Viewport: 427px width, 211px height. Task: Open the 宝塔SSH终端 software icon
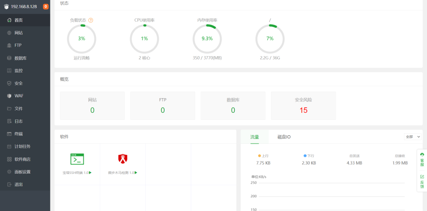(x=77, y=159)
